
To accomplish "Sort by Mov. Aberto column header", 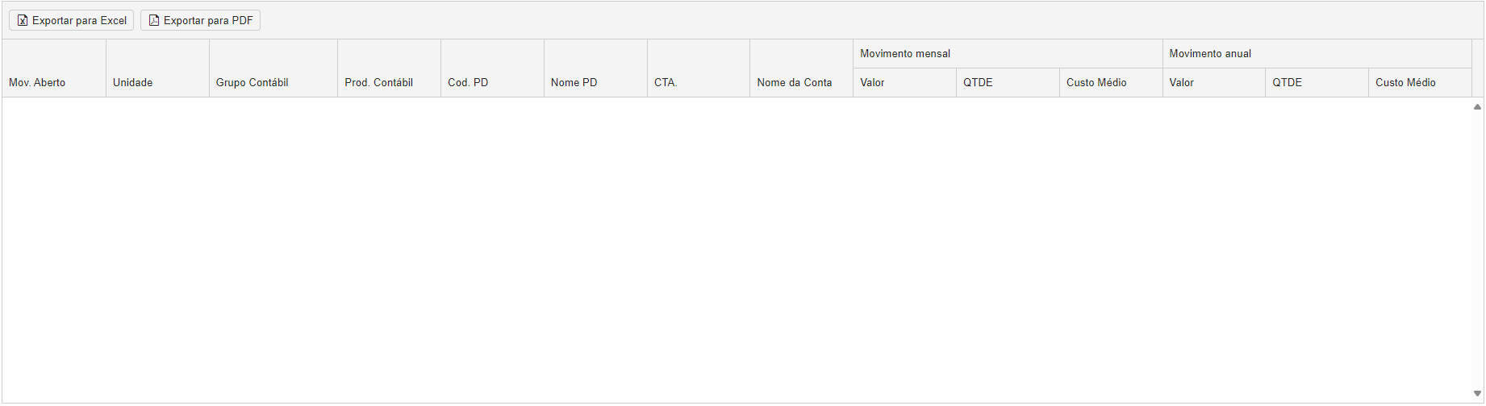I will 37,82.
